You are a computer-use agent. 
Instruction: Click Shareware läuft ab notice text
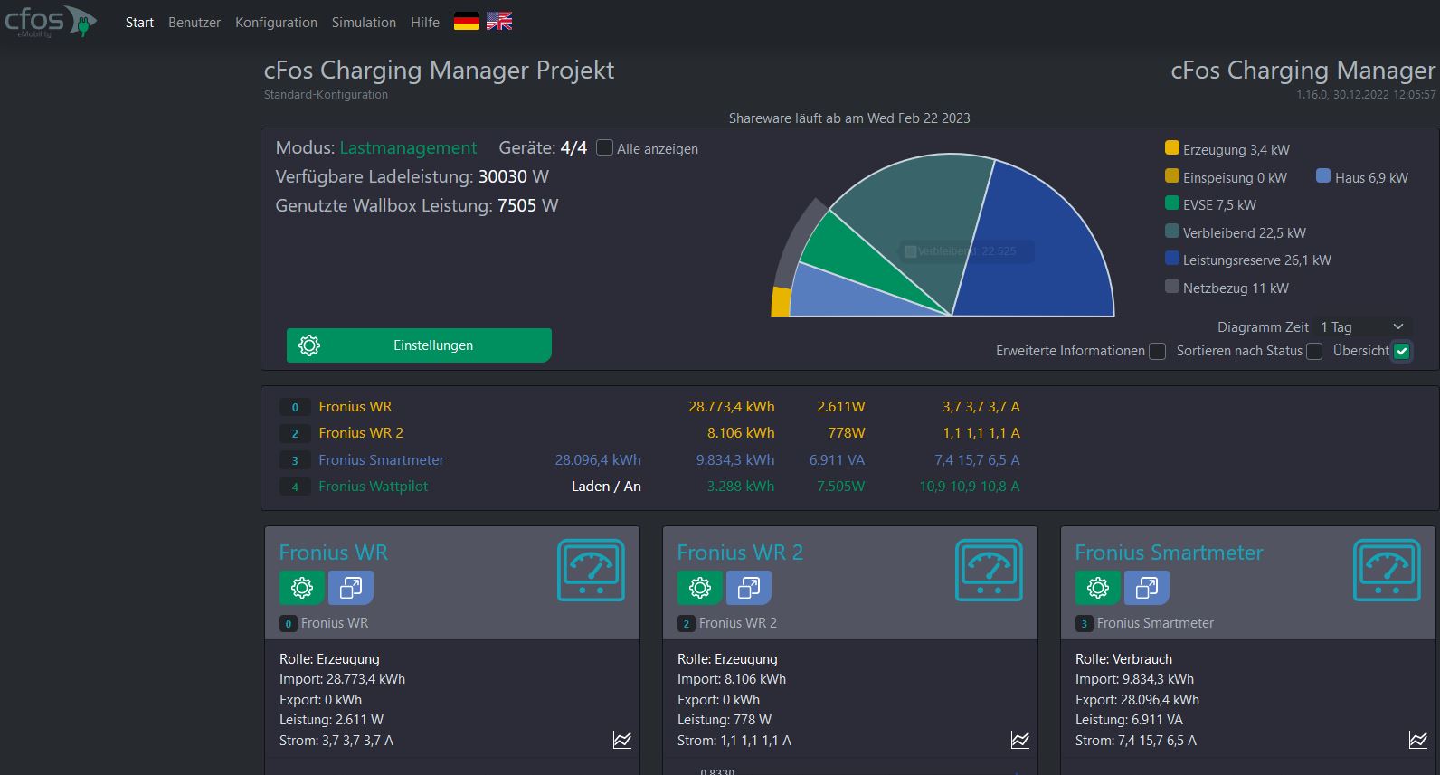point(849,118)
